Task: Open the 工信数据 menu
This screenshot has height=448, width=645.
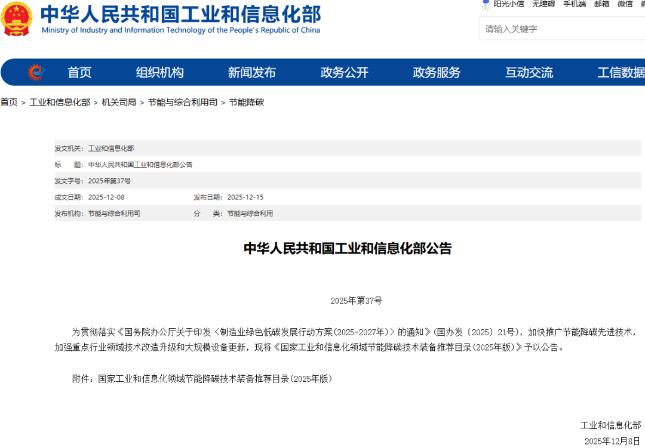Action: (x=621, y=72)
